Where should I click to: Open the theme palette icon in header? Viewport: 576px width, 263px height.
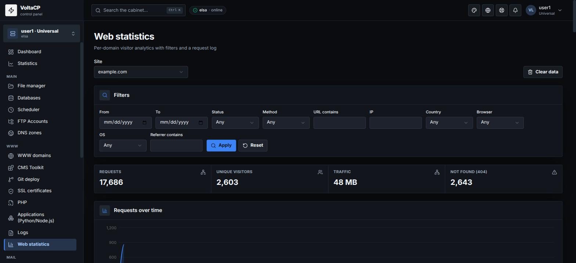(x=474, y=10)
